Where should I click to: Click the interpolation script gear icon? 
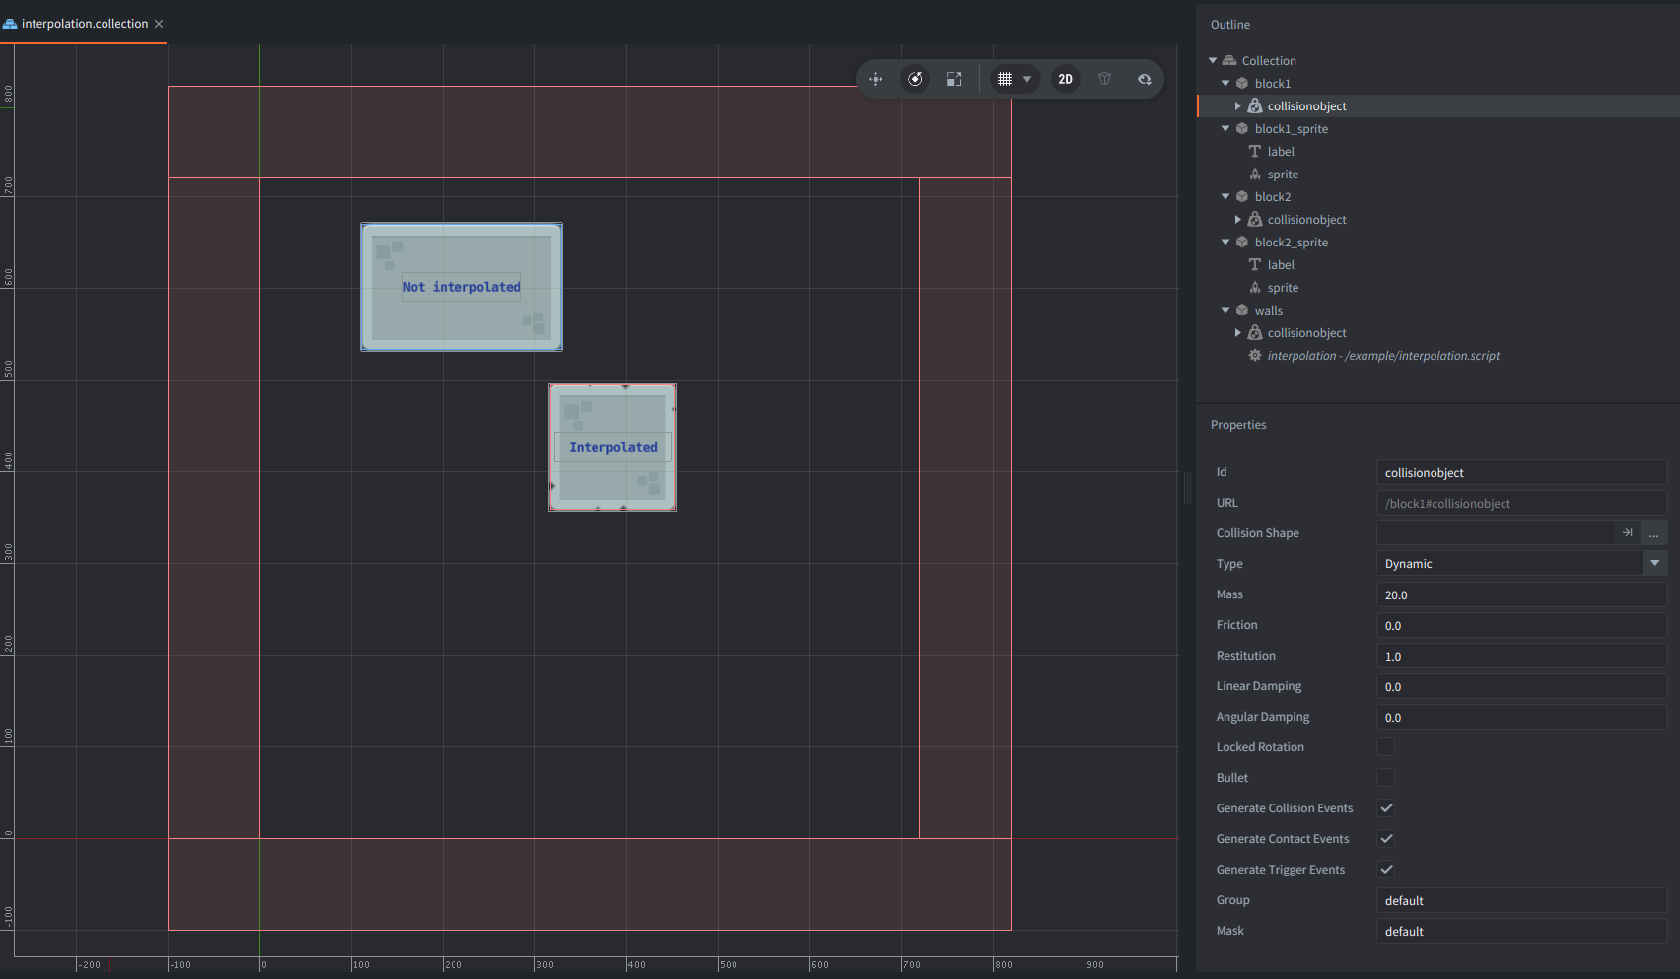1255,356
